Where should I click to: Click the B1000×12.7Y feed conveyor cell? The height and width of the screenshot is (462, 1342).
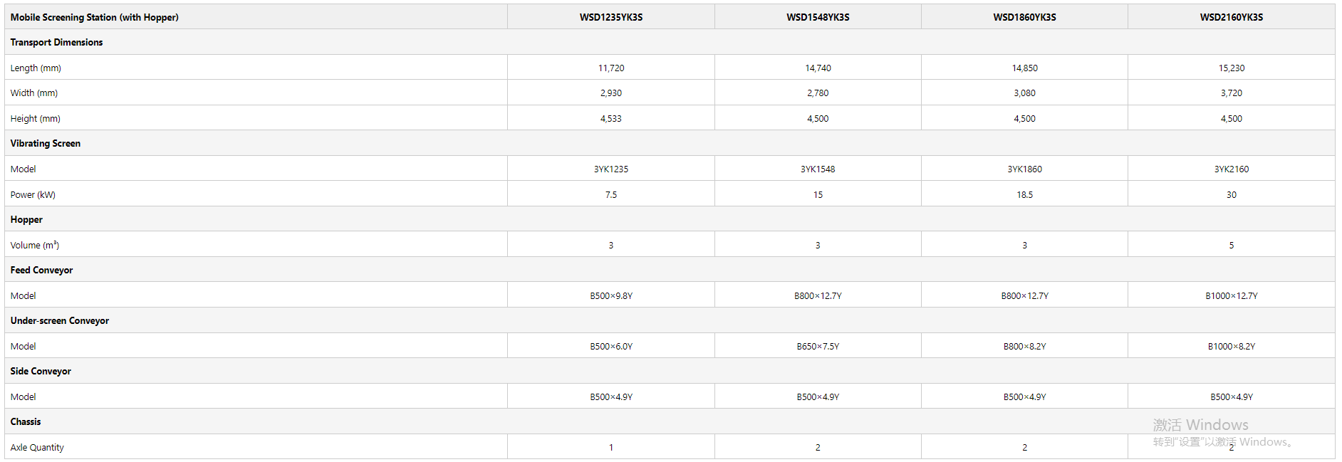point(1231,295)
